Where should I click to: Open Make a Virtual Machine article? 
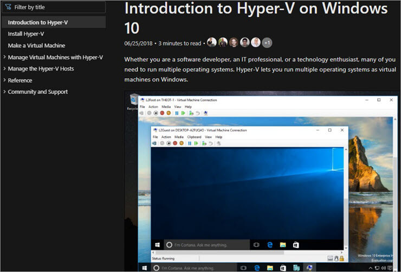click(x=36, y=46)
